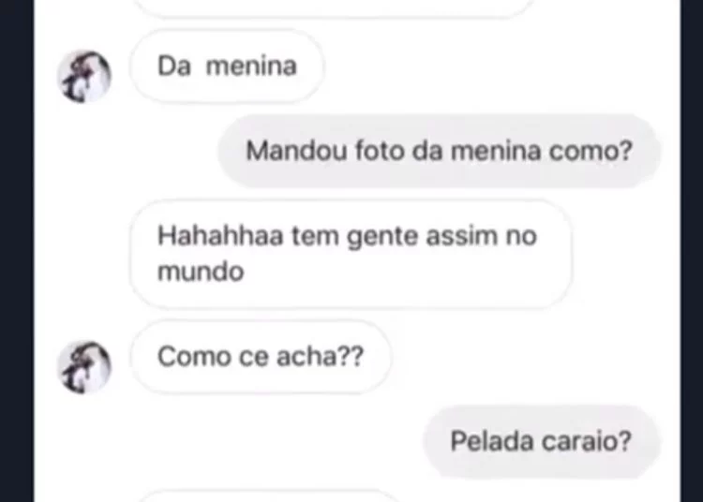Click the word "Mandou" in the sent message

click(297, 151)
